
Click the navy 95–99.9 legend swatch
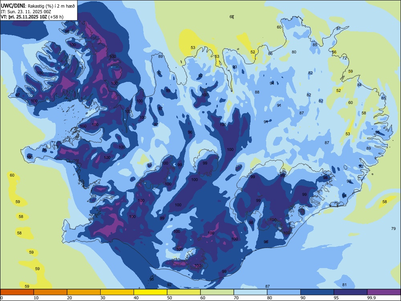click(x=350, y=292)
